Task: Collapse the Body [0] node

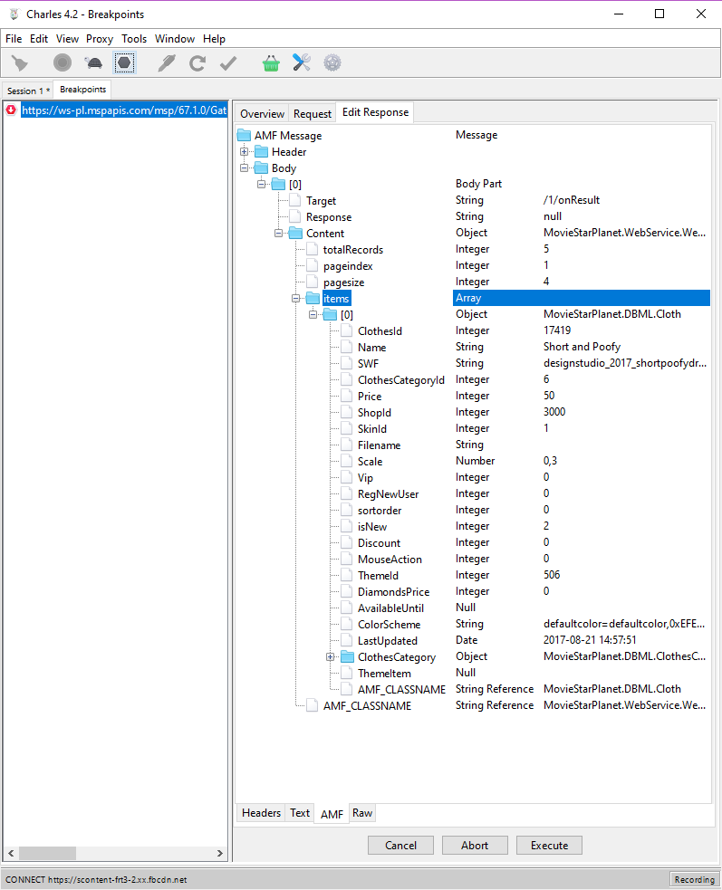Action: pyautogui.click(x=261, y=184)
